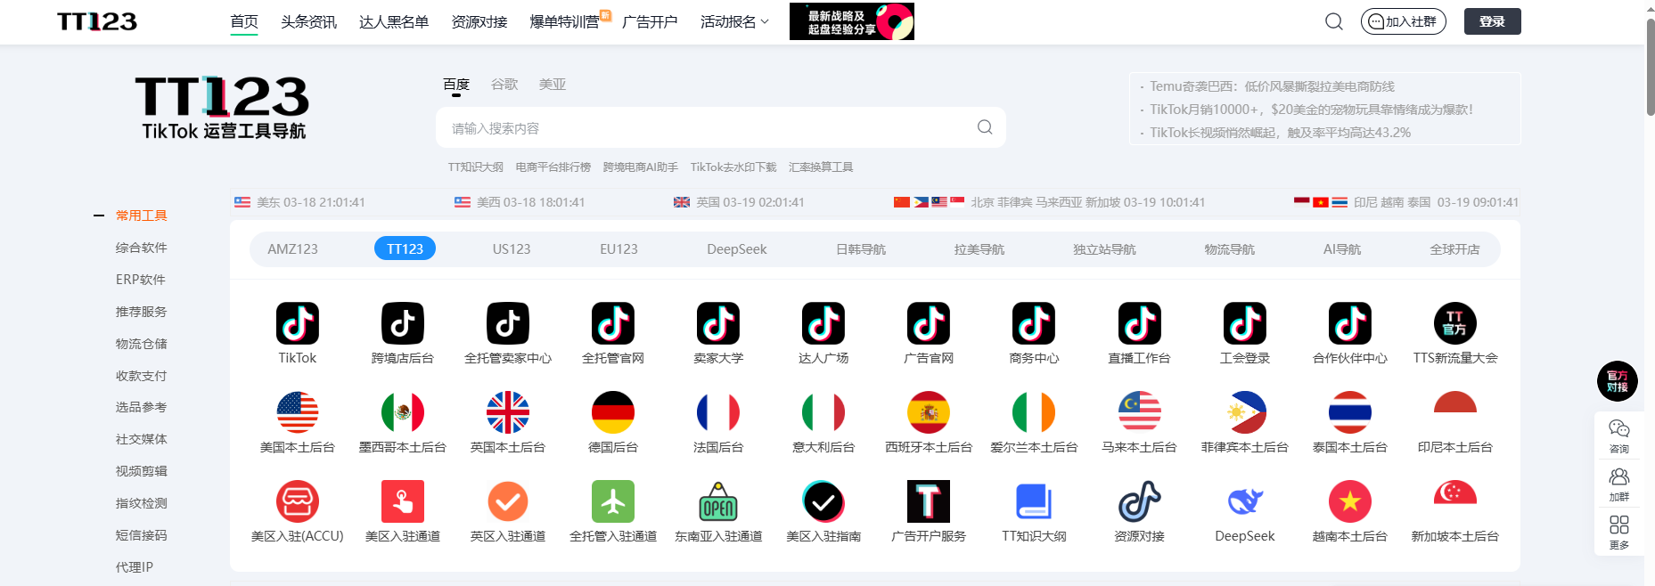
Task: Open 全托管卖家中心 icon
Action: point(508,323)
